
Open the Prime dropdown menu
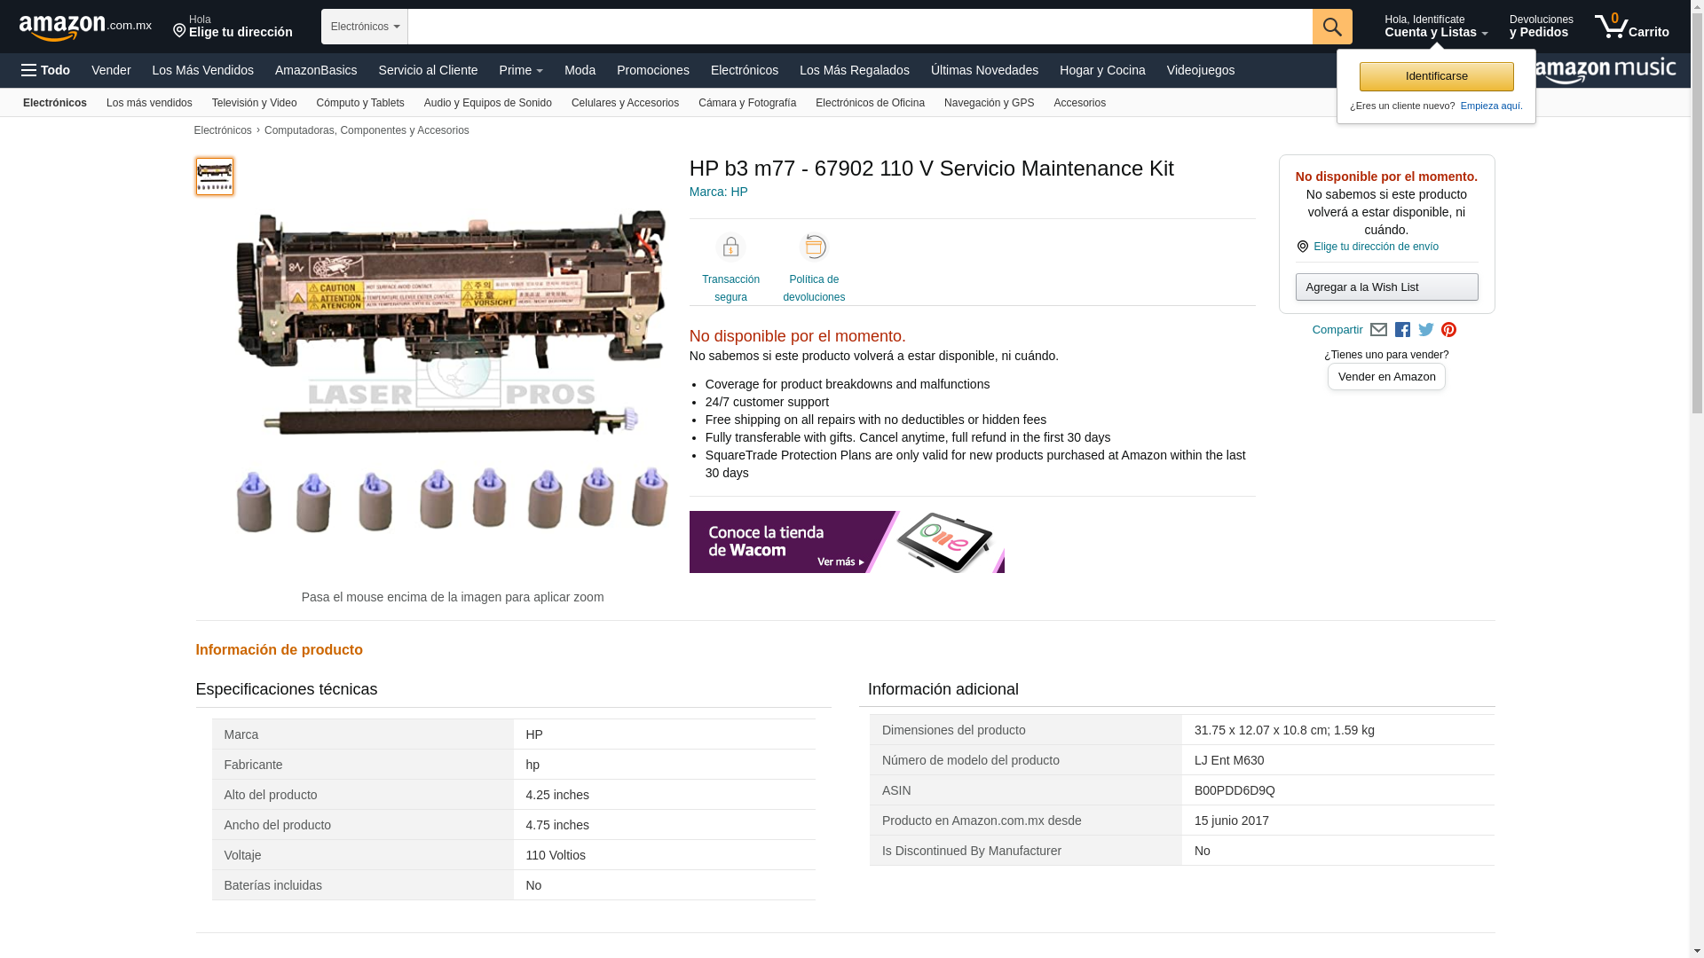520,70
